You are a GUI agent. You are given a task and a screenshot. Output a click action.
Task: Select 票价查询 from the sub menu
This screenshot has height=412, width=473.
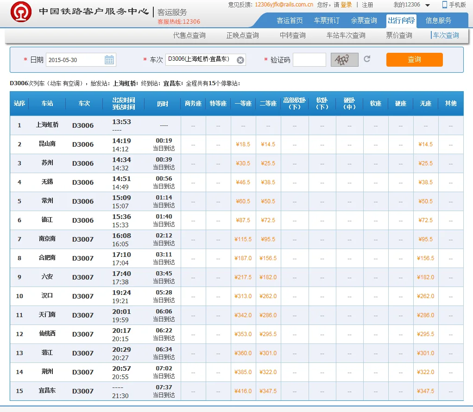point(398,35)
